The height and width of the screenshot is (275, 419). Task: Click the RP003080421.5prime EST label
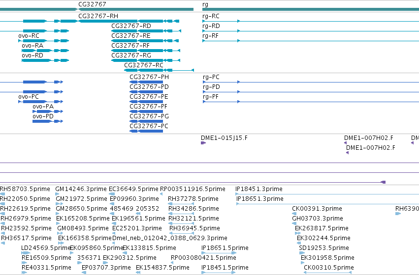pyautogui.click(x=204, y=258)
